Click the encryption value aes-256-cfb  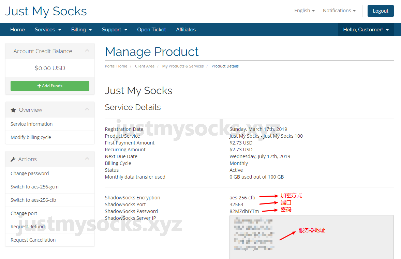click(242, 198)
